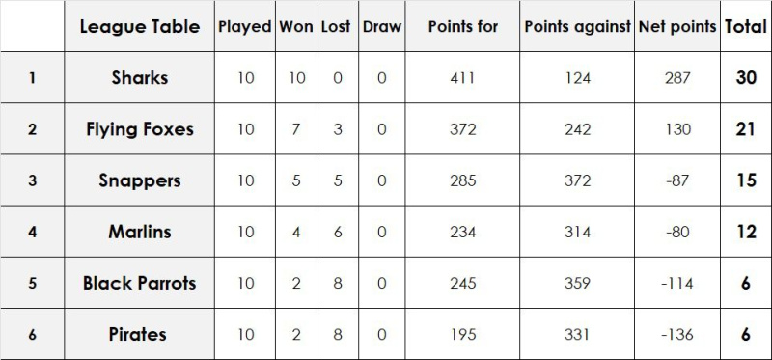Click the Won column header
Image resolution: width=772 pixels, height=360 pixels.
(x=296, y=26)
